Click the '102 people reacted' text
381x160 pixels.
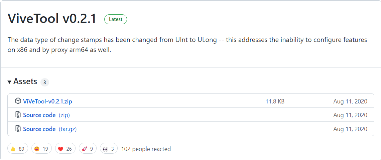point(146,149)
